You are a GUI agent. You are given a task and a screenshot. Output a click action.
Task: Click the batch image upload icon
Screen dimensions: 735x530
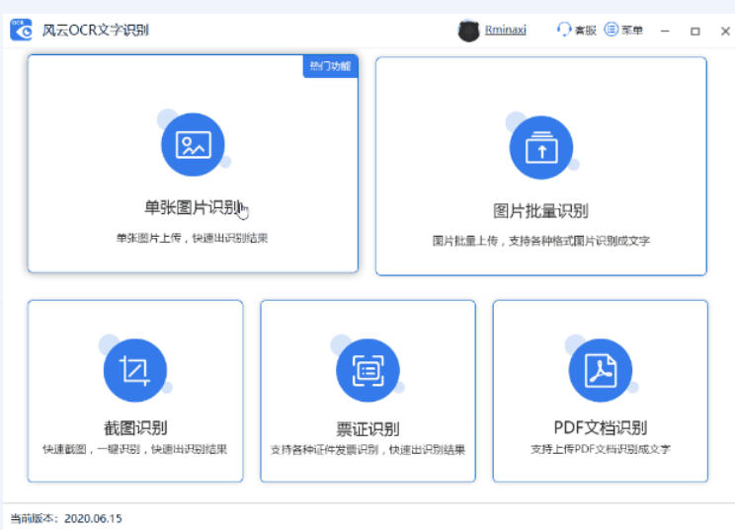[x=540, y=148]
